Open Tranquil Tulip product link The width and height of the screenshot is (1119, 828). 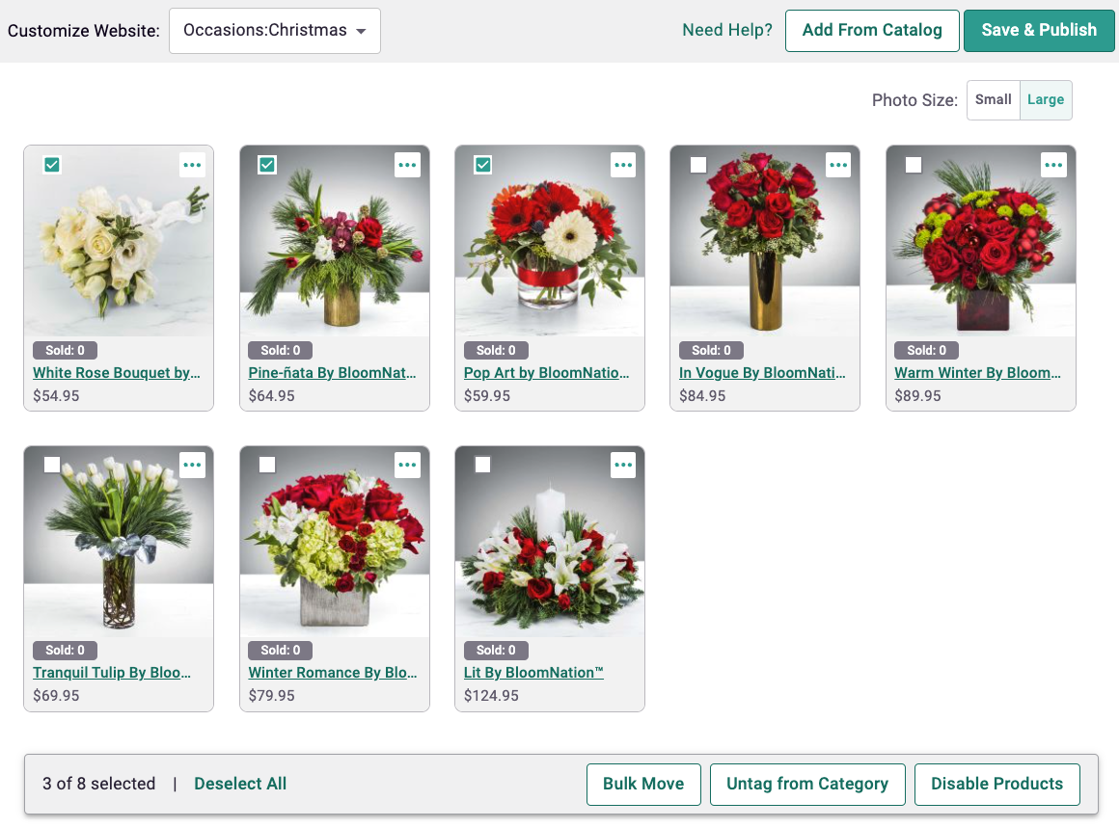[112, 673]
